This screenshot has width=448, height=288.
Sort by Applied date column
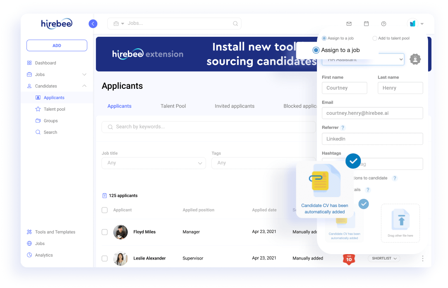[x=264, y=210]
